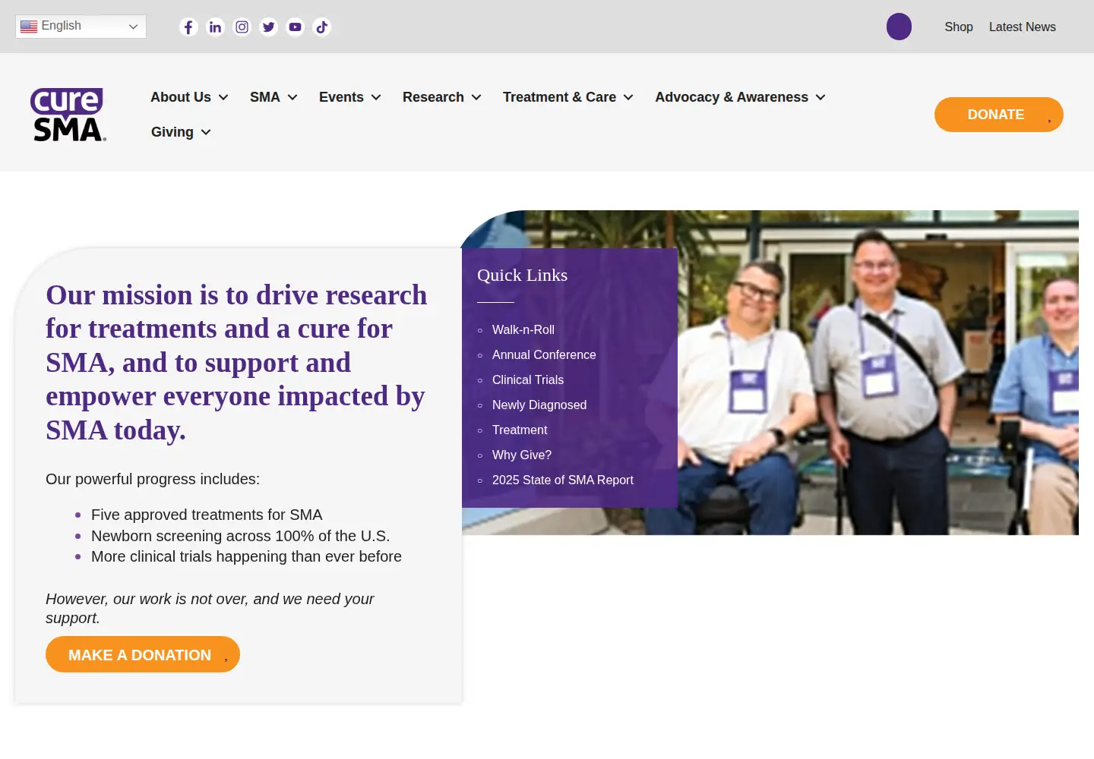The image size is (1094, 759).
Task: Open the YouTube social icon
Action: click(295, 27)
